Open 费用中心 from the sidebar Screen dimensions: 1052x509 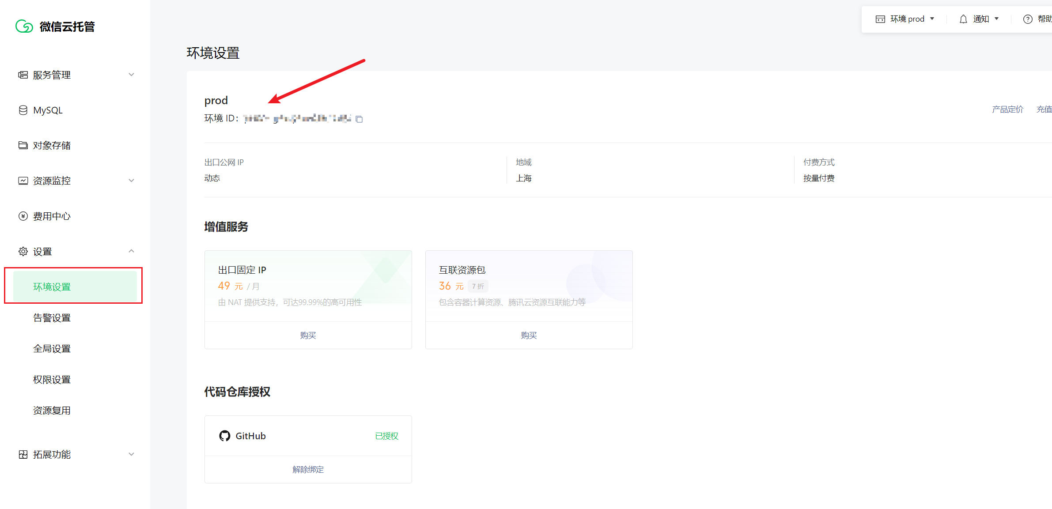52,216
